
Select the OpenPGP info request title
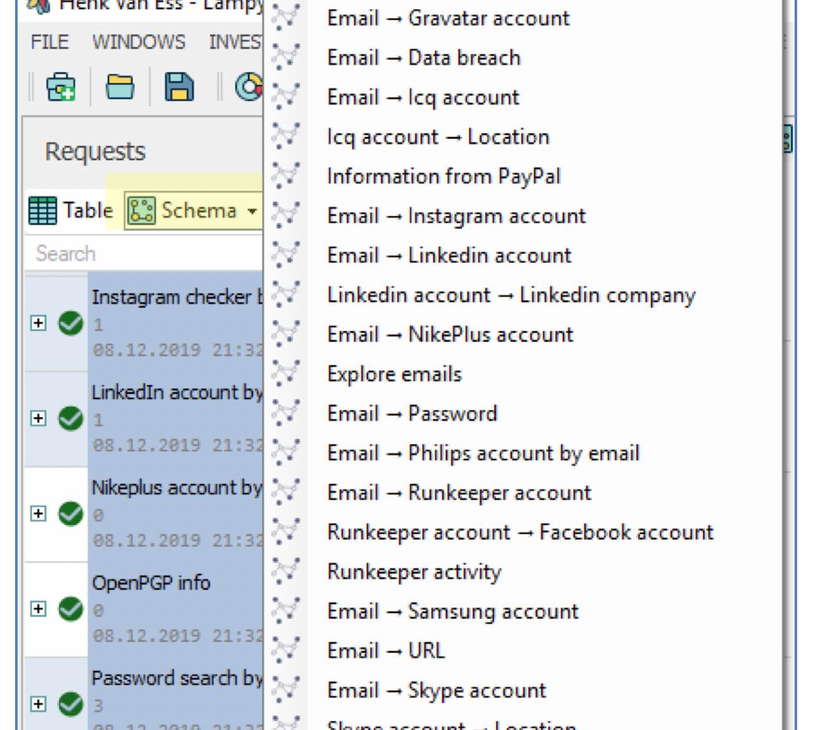(x=151, y=583)
